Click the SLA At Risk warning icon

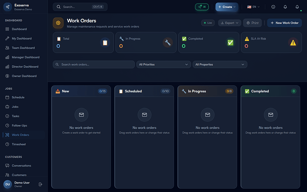point(292,43)
